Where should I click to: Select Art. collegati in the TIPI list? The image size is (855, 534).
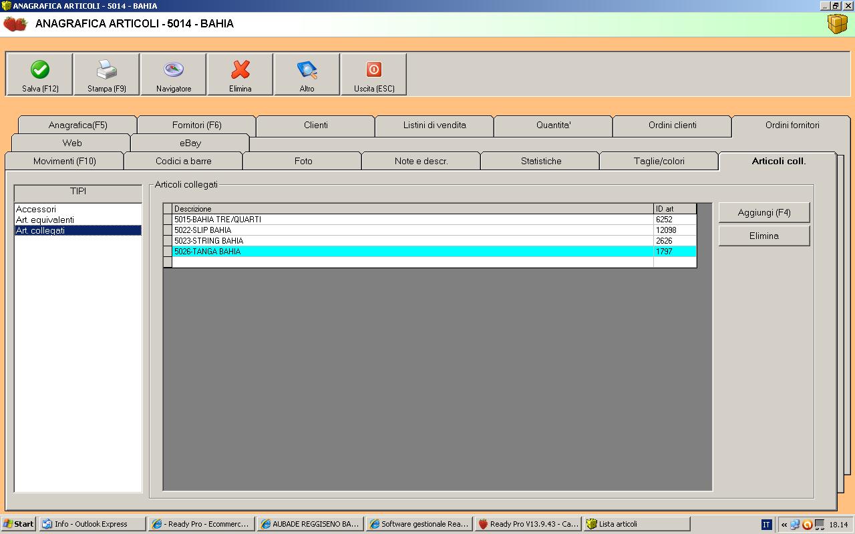pyautogui.click(x=78, y=230)
